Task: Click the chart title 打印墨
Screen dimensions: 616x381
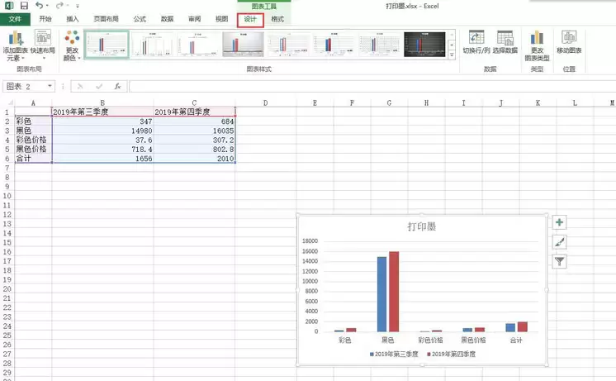Action: (421, 226)
